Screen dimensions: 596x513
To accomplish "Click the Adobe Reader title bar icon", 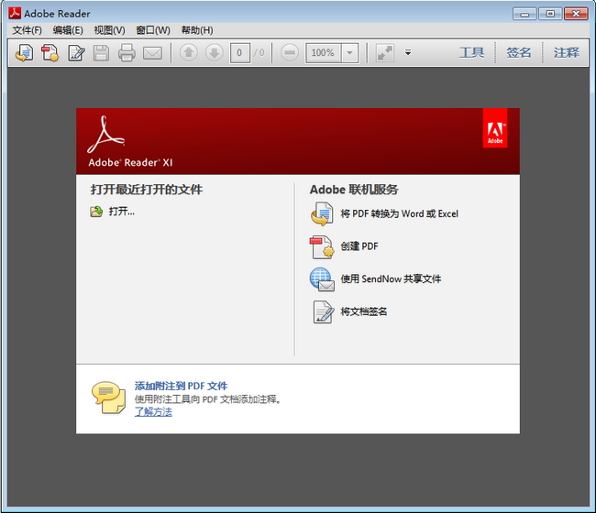I will [15, 14].
